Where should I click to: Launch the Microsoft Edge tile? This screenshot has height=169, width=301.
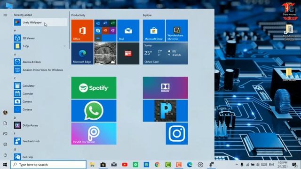click(x=82, y=54)
